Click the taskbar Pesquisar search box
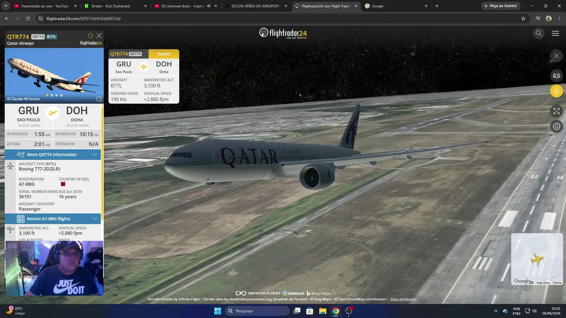566x318 pixels. coord(258,311)
